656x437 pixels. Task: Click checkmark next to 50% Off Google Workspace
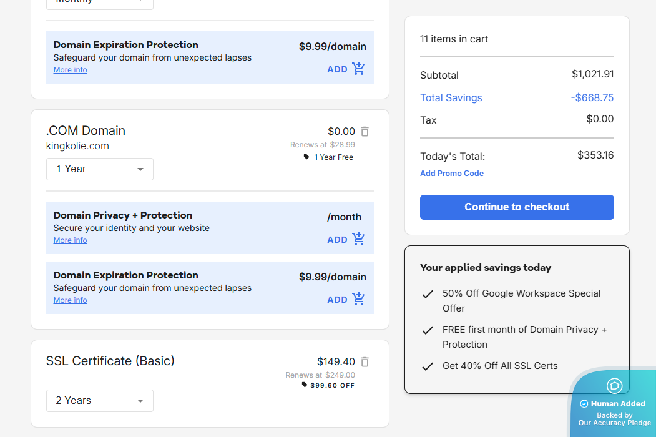[x=428, y=294]
